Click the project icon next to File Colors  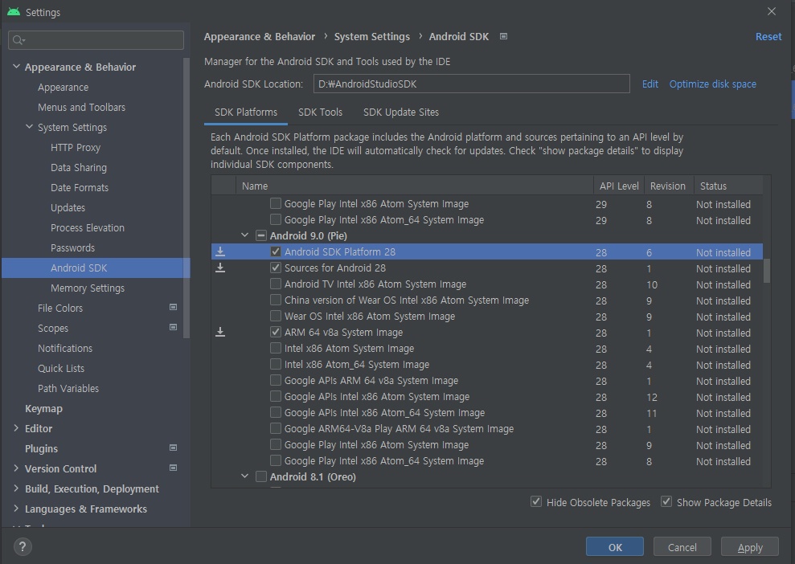(x=173, y=308)
